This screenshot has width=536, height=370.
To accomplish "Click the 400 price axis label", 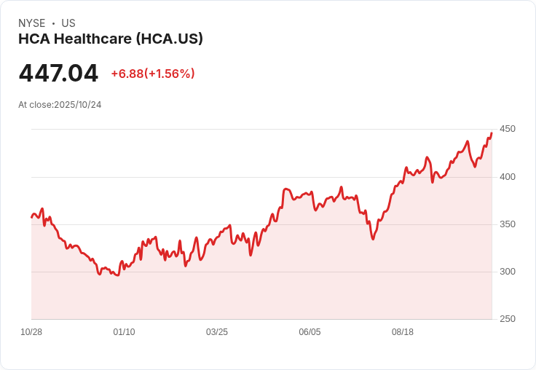I will (507, 177).
